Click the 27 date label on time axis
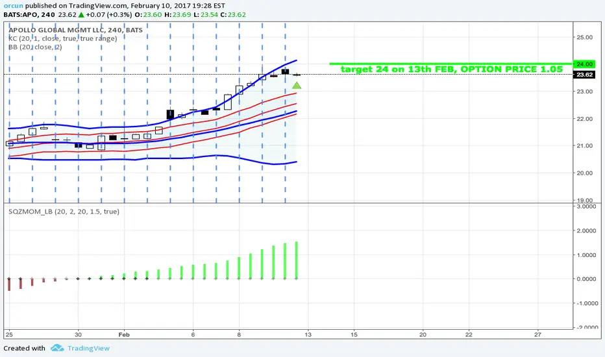Image resolution: width=605 pixels, height=357 pixels. click(538, 335)
